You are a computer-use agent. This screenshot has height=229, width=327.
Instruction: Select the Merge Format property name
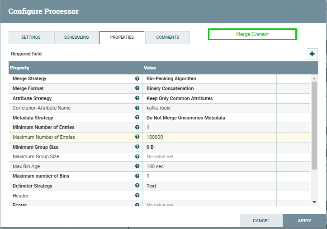[28, 88]
